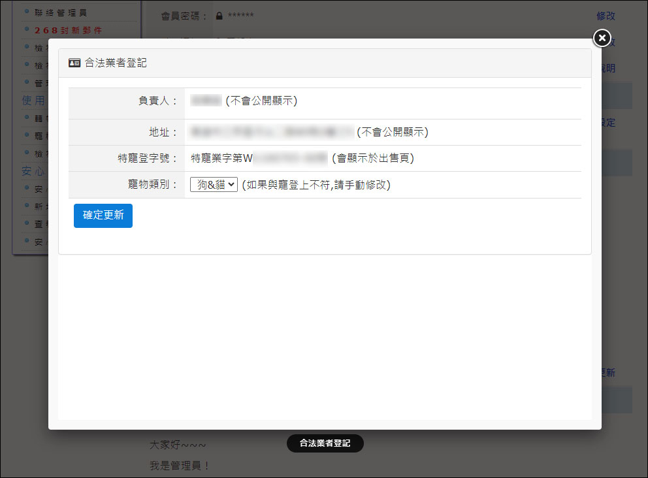Click the lock icon beside 會員密碼
Screen dimensions: 648x478
[219, 16]
